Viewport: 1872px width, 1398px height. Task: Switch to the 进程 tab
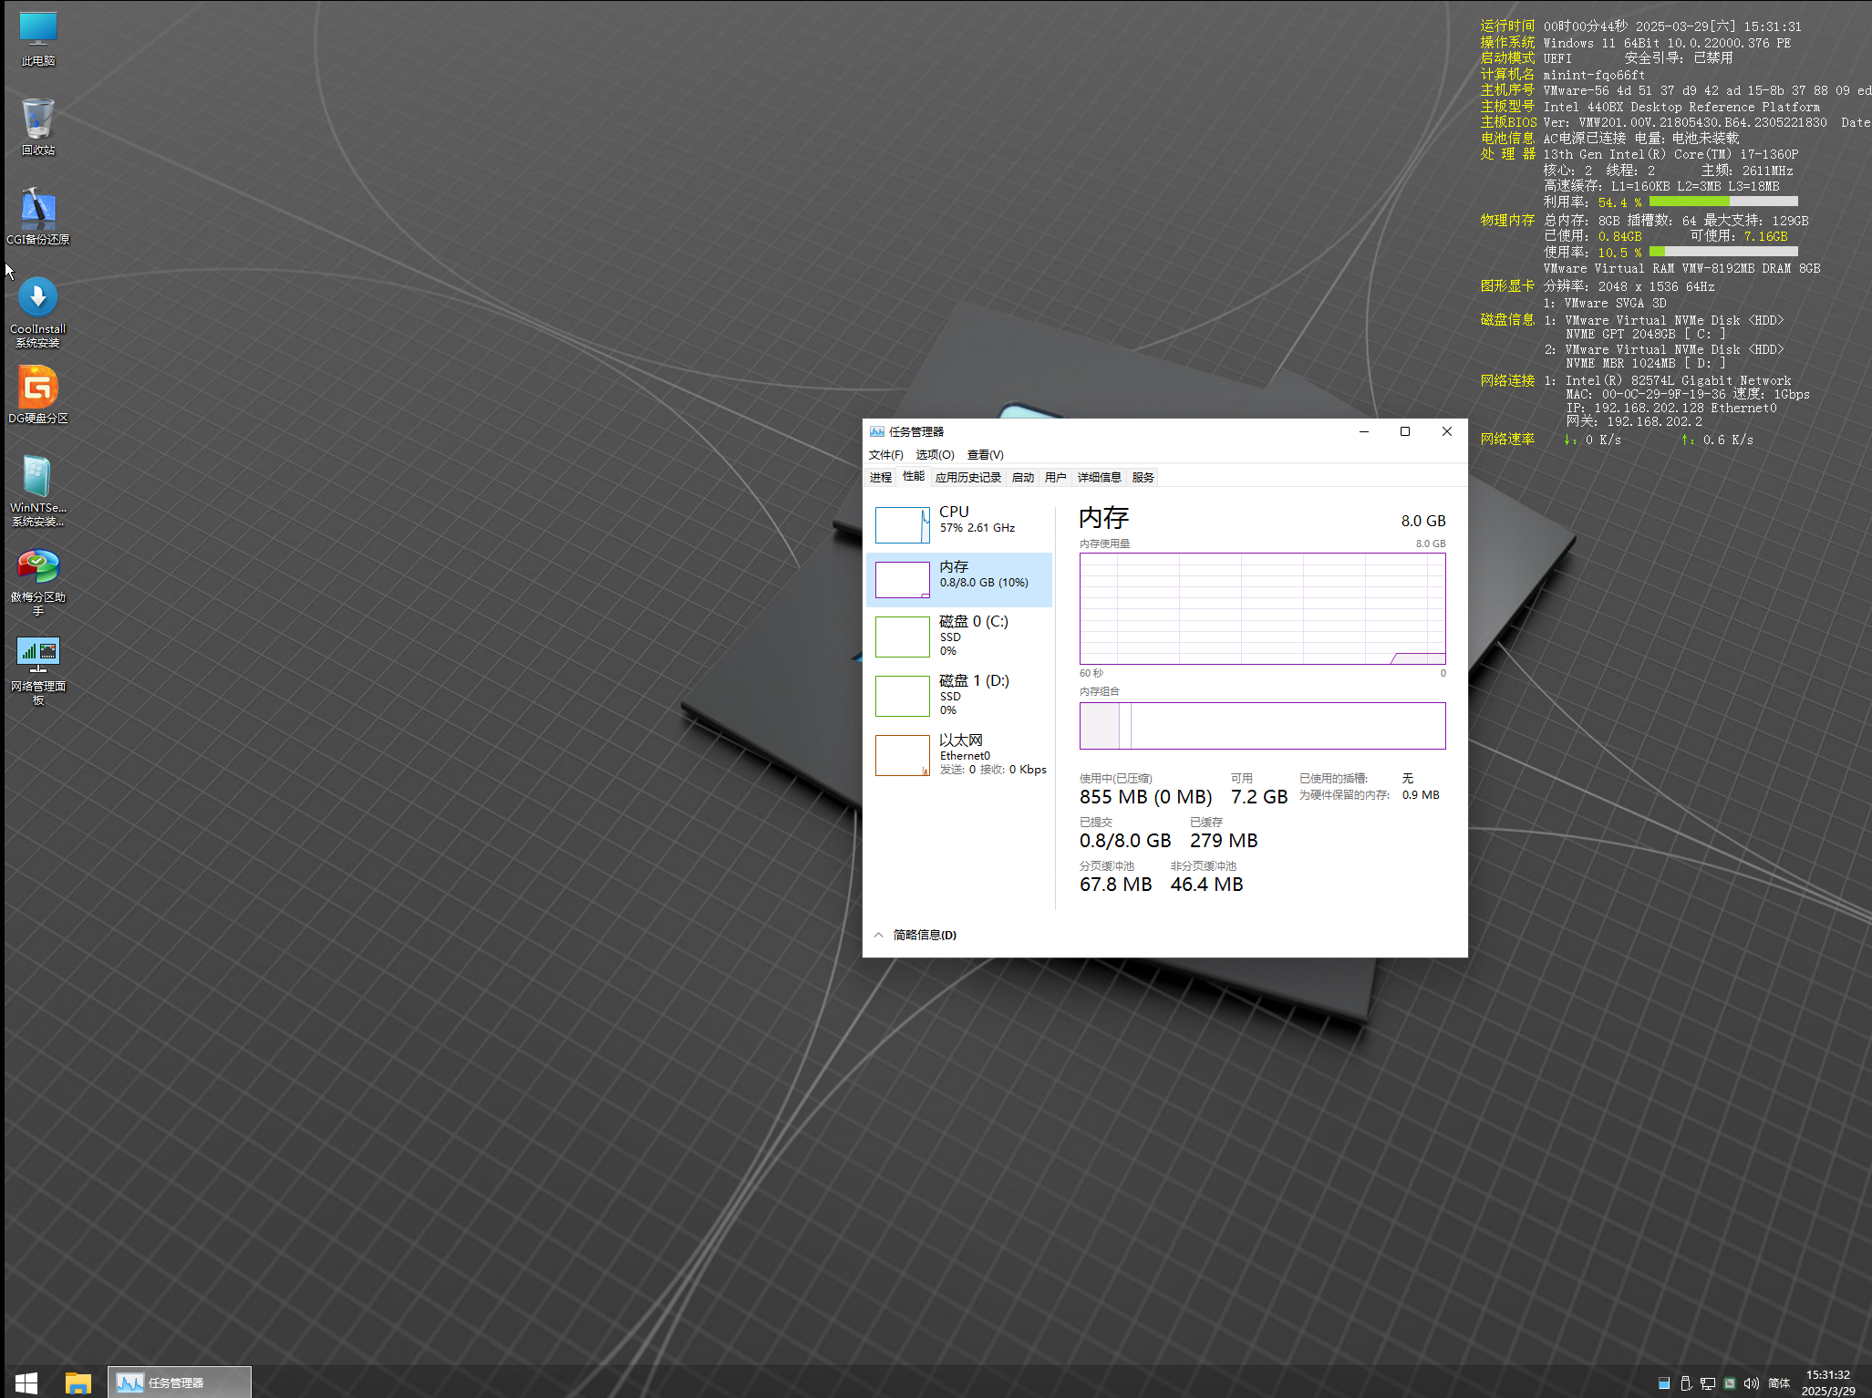click(x=881, y=477)
